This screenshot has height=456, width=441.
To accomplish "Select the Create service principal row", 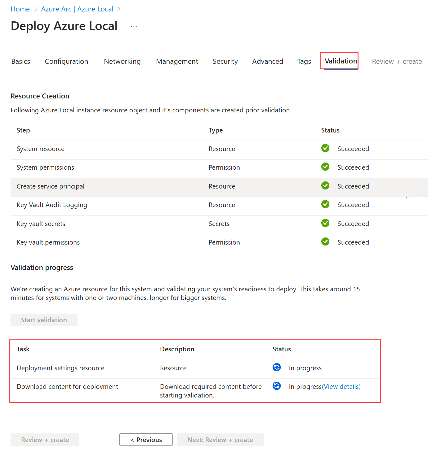I will (x=124, y=186).
